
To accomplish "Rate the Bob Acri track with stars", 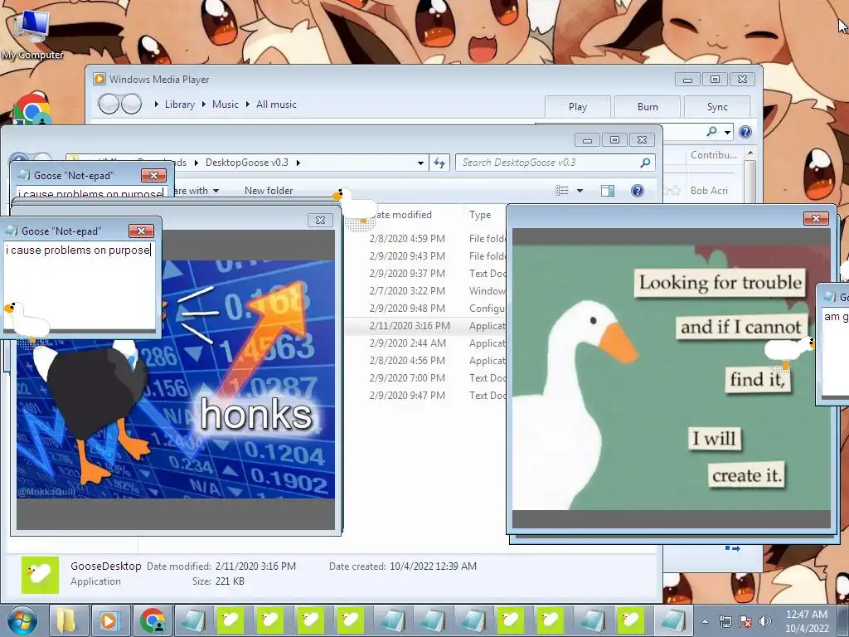I will click(x=673, y=191).
